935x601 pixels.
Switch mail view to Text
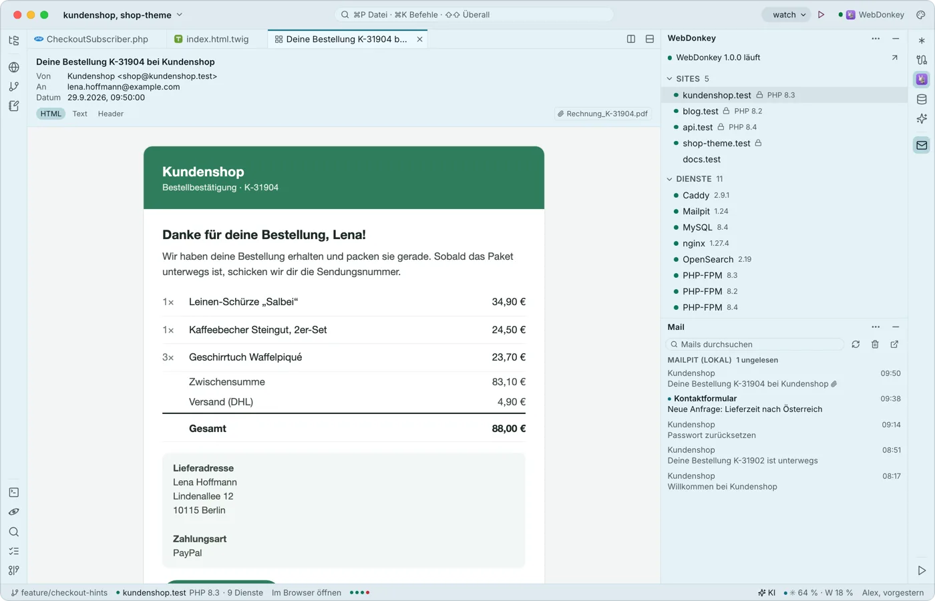(x=80, y=114)
